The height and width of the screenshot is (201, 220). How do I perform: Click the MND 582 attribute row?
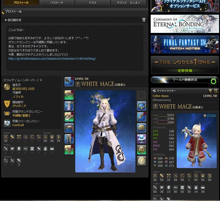click(x=163, y=146)
